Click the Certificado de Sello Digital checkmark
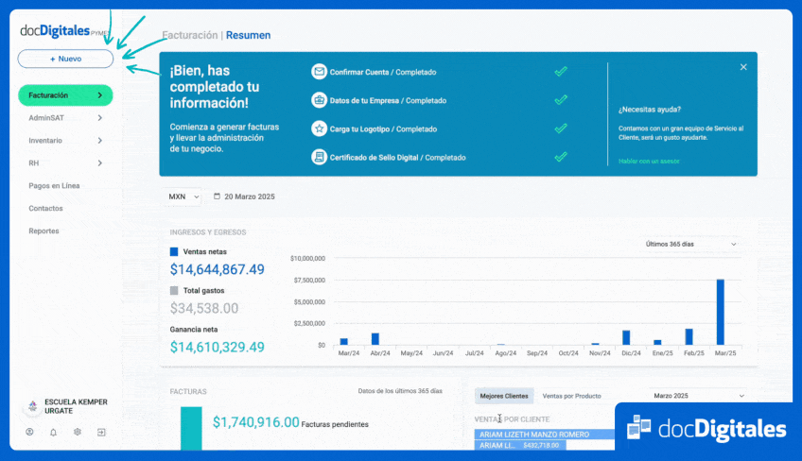Screen dimensions: 802x461 click(x=561, y=157)
